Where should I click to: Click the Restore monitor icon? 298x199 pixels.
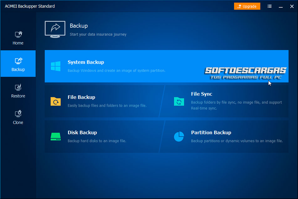click(18, 87)
